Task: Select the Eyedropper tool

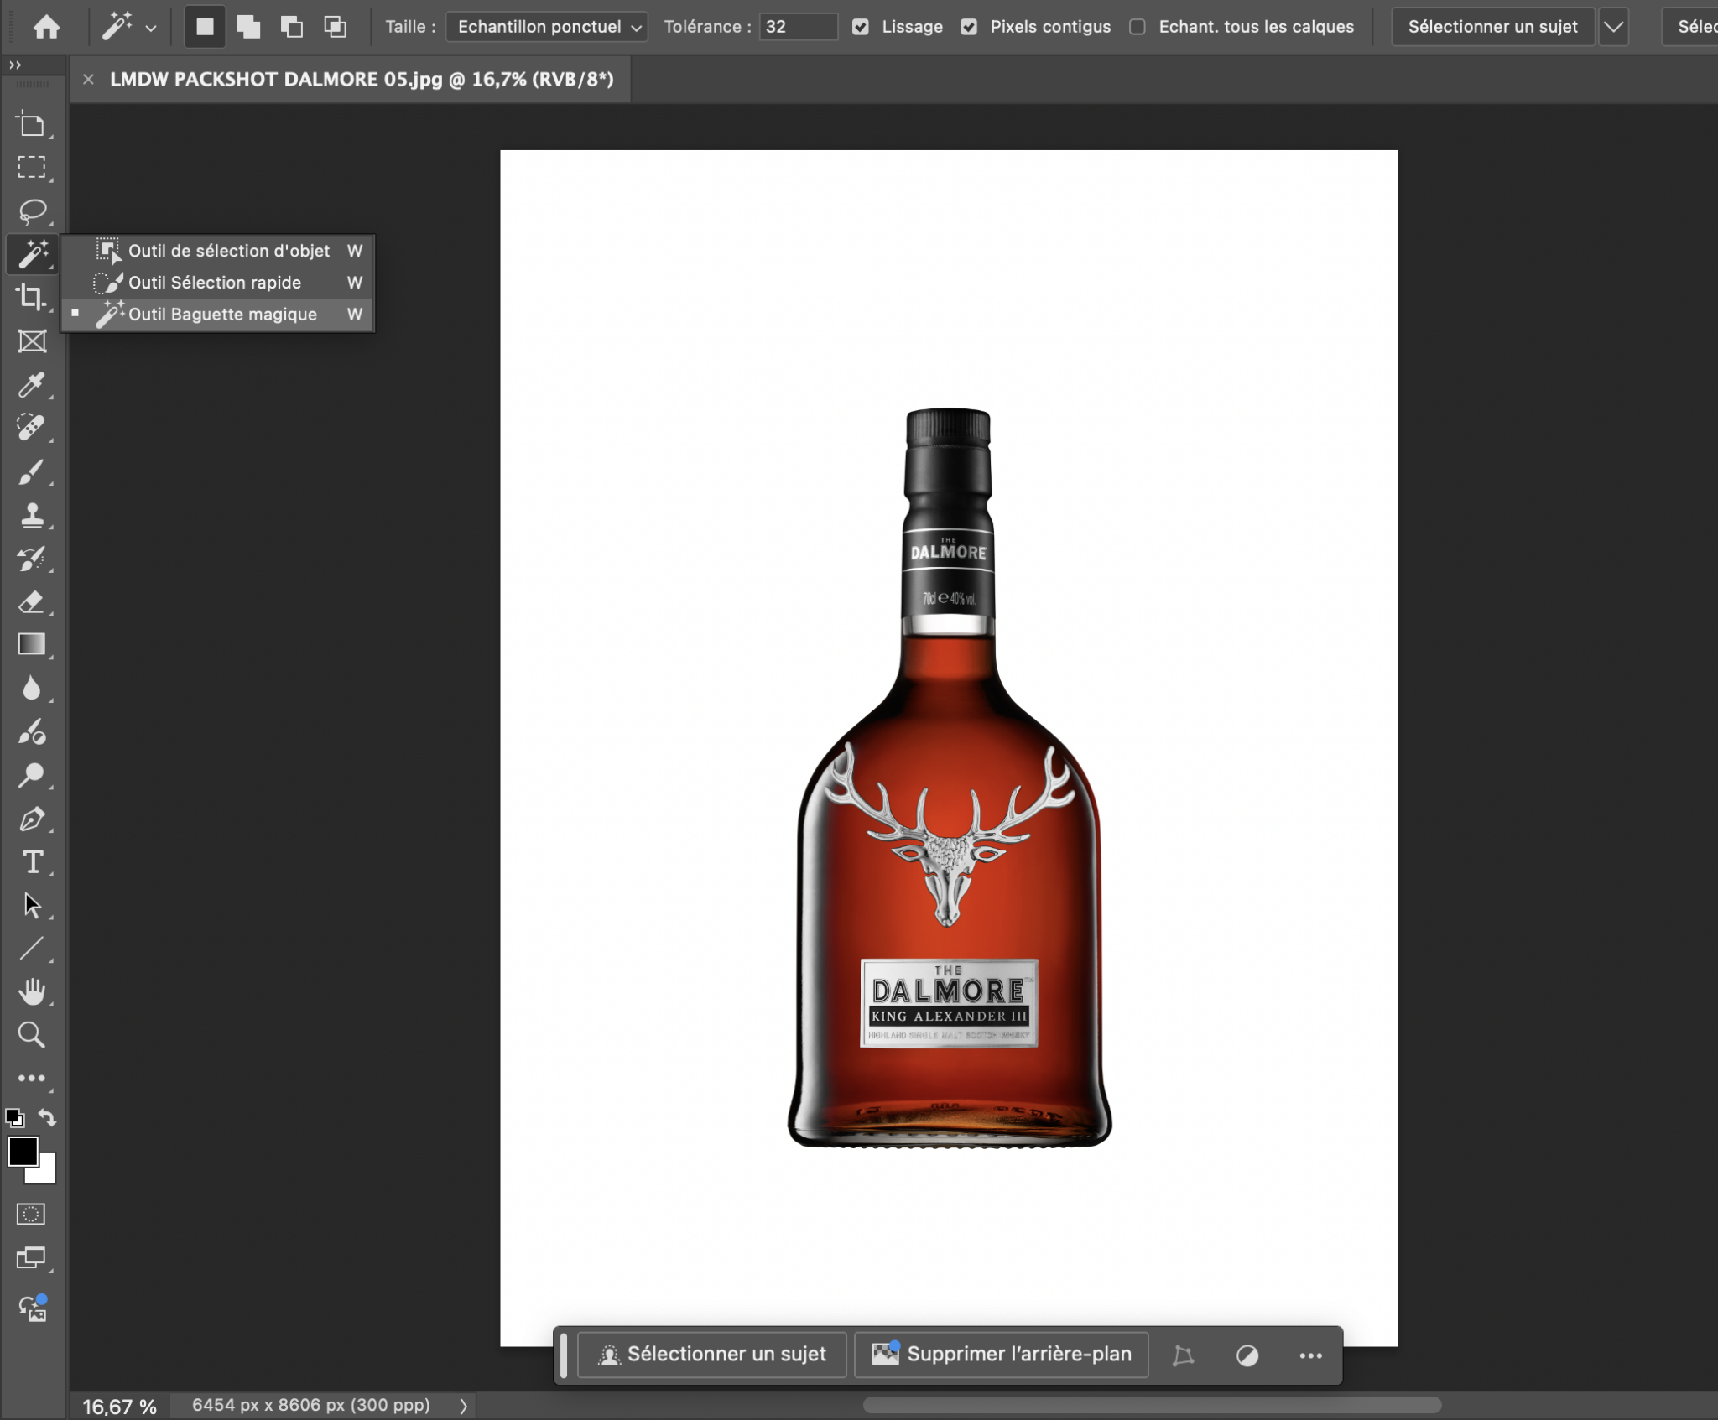Action: pyautogui.click(x=32, y=384)
